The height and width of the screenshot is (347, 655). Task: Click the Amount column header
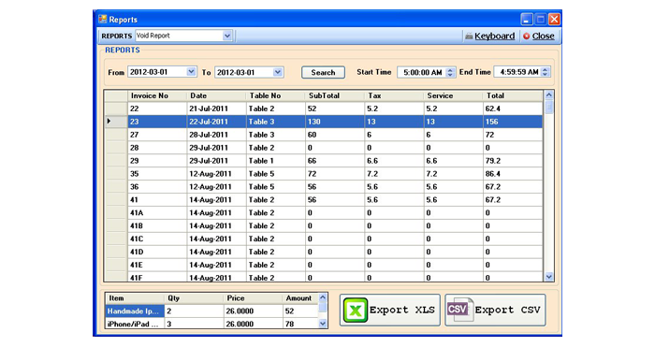coord(300,298)
